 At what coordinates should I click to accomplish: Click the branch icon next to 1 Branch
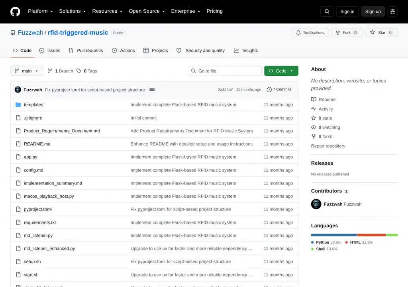coord(50,71)
